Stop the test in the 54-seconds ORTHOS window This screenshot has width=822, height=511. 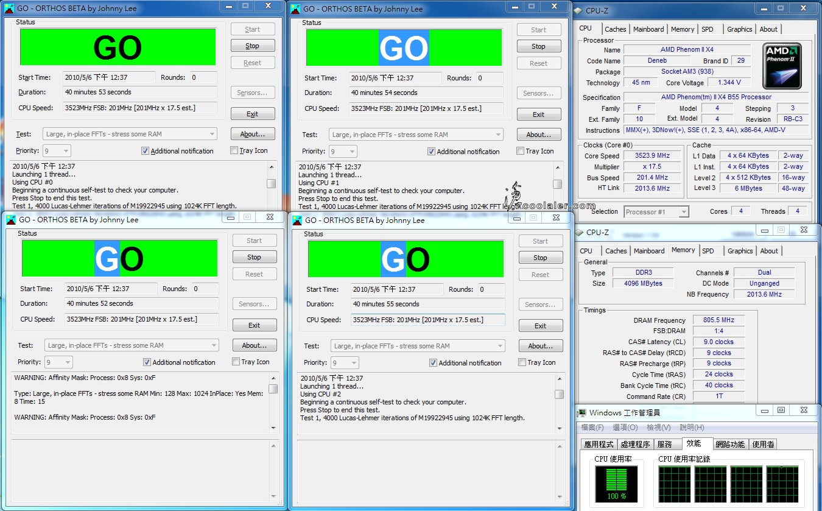pyautogui.click(x=539, y=46)
